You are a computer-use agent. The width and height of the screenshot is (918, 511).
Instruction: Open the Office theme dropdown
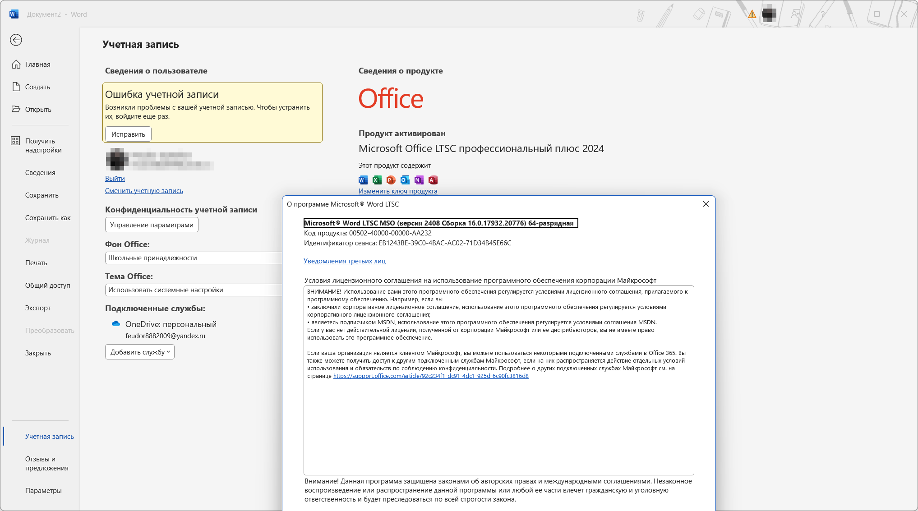[x=194, y=290]
